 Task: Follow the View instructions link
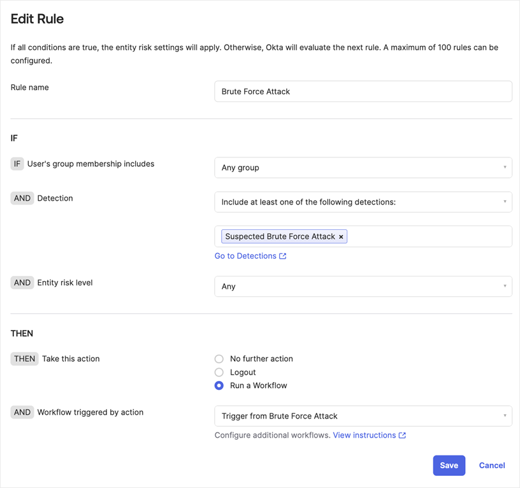tap(364, 436)
